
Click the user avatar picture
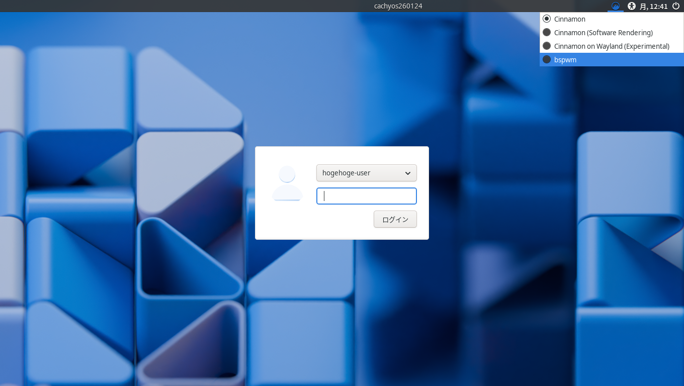pyautogui.click(x=287, y=183)
